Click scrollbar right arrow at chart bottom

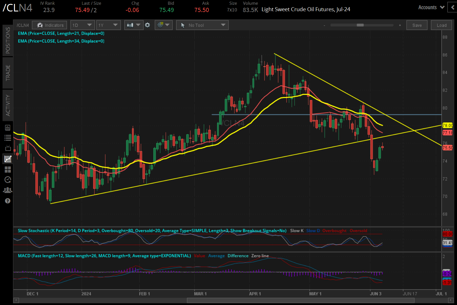tap(451, 300)
